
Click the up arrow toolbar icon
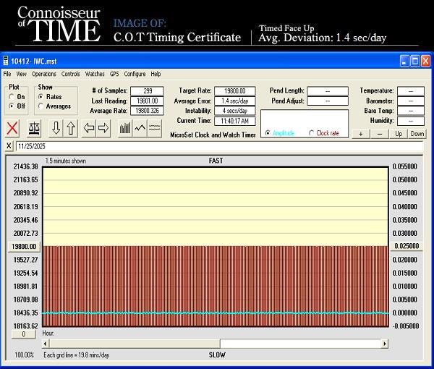71,129
